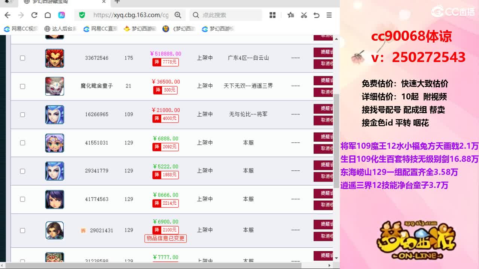Click price ¥518888.00
The image size is (479, 269).
(x=165, y=54)
